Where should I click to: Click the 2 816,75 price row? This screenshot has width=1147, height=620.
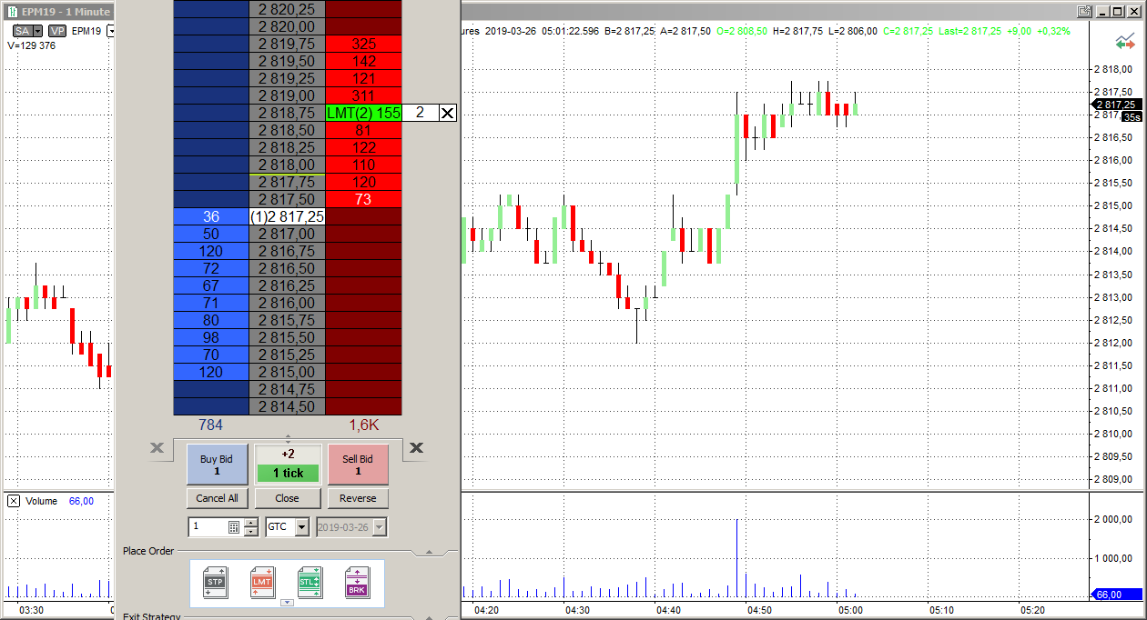coord(287,251)
